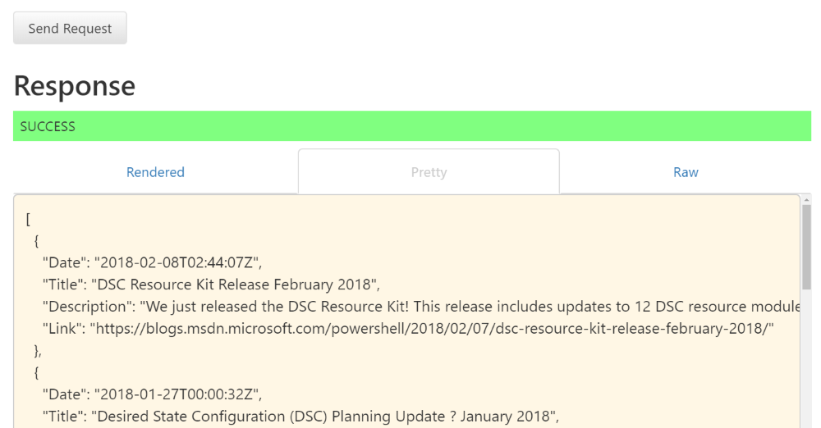Click the second object's opening curly brace
The height and width of the screenshot is (428, 821).
point(36,372)
